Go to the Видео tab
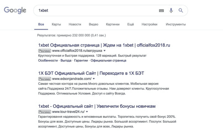The height and width of the screenshot is (137, 223). [93, 24]
